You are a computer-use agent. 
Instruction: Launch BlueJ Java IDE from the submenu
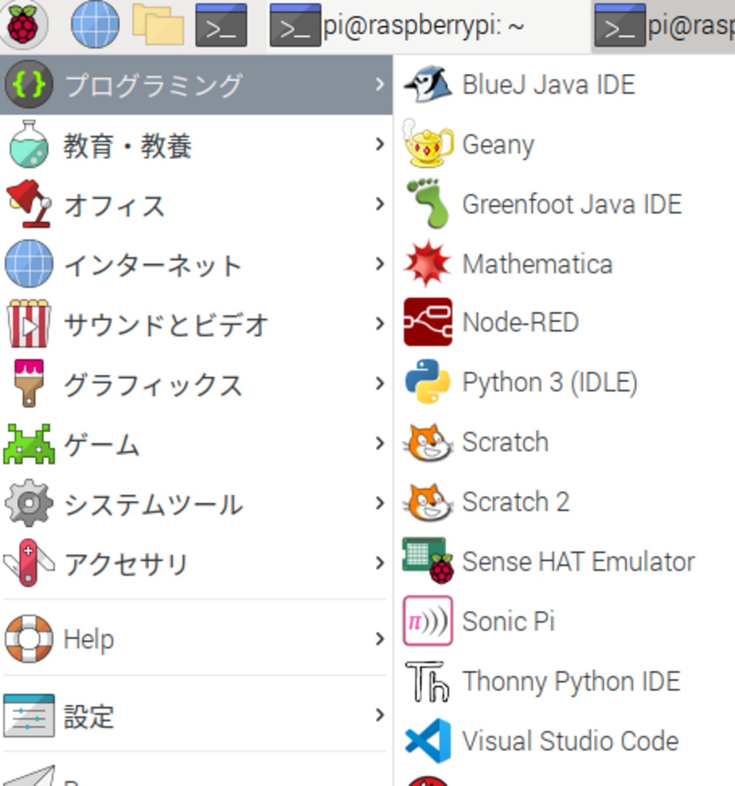click(x=565, y=85)
